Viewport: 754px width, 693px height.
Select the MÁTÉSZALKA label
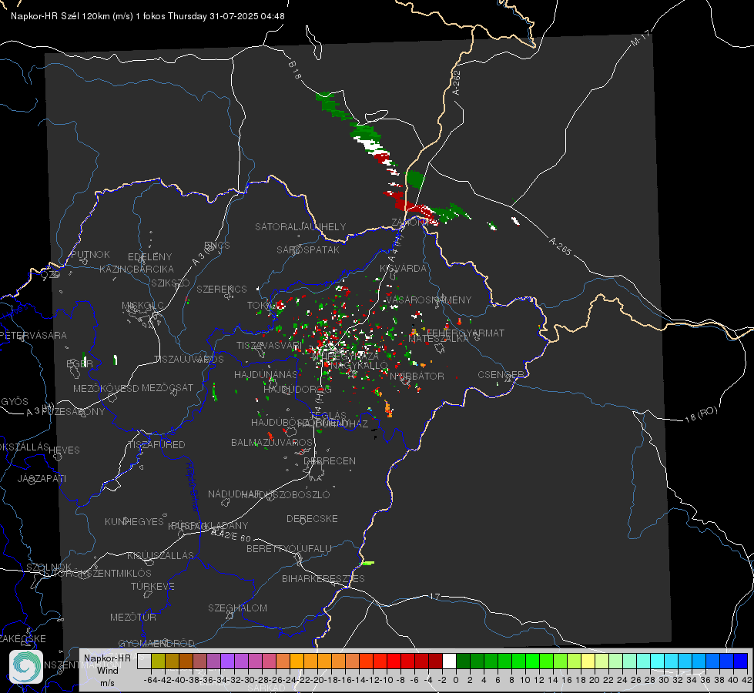coord(438,339)
